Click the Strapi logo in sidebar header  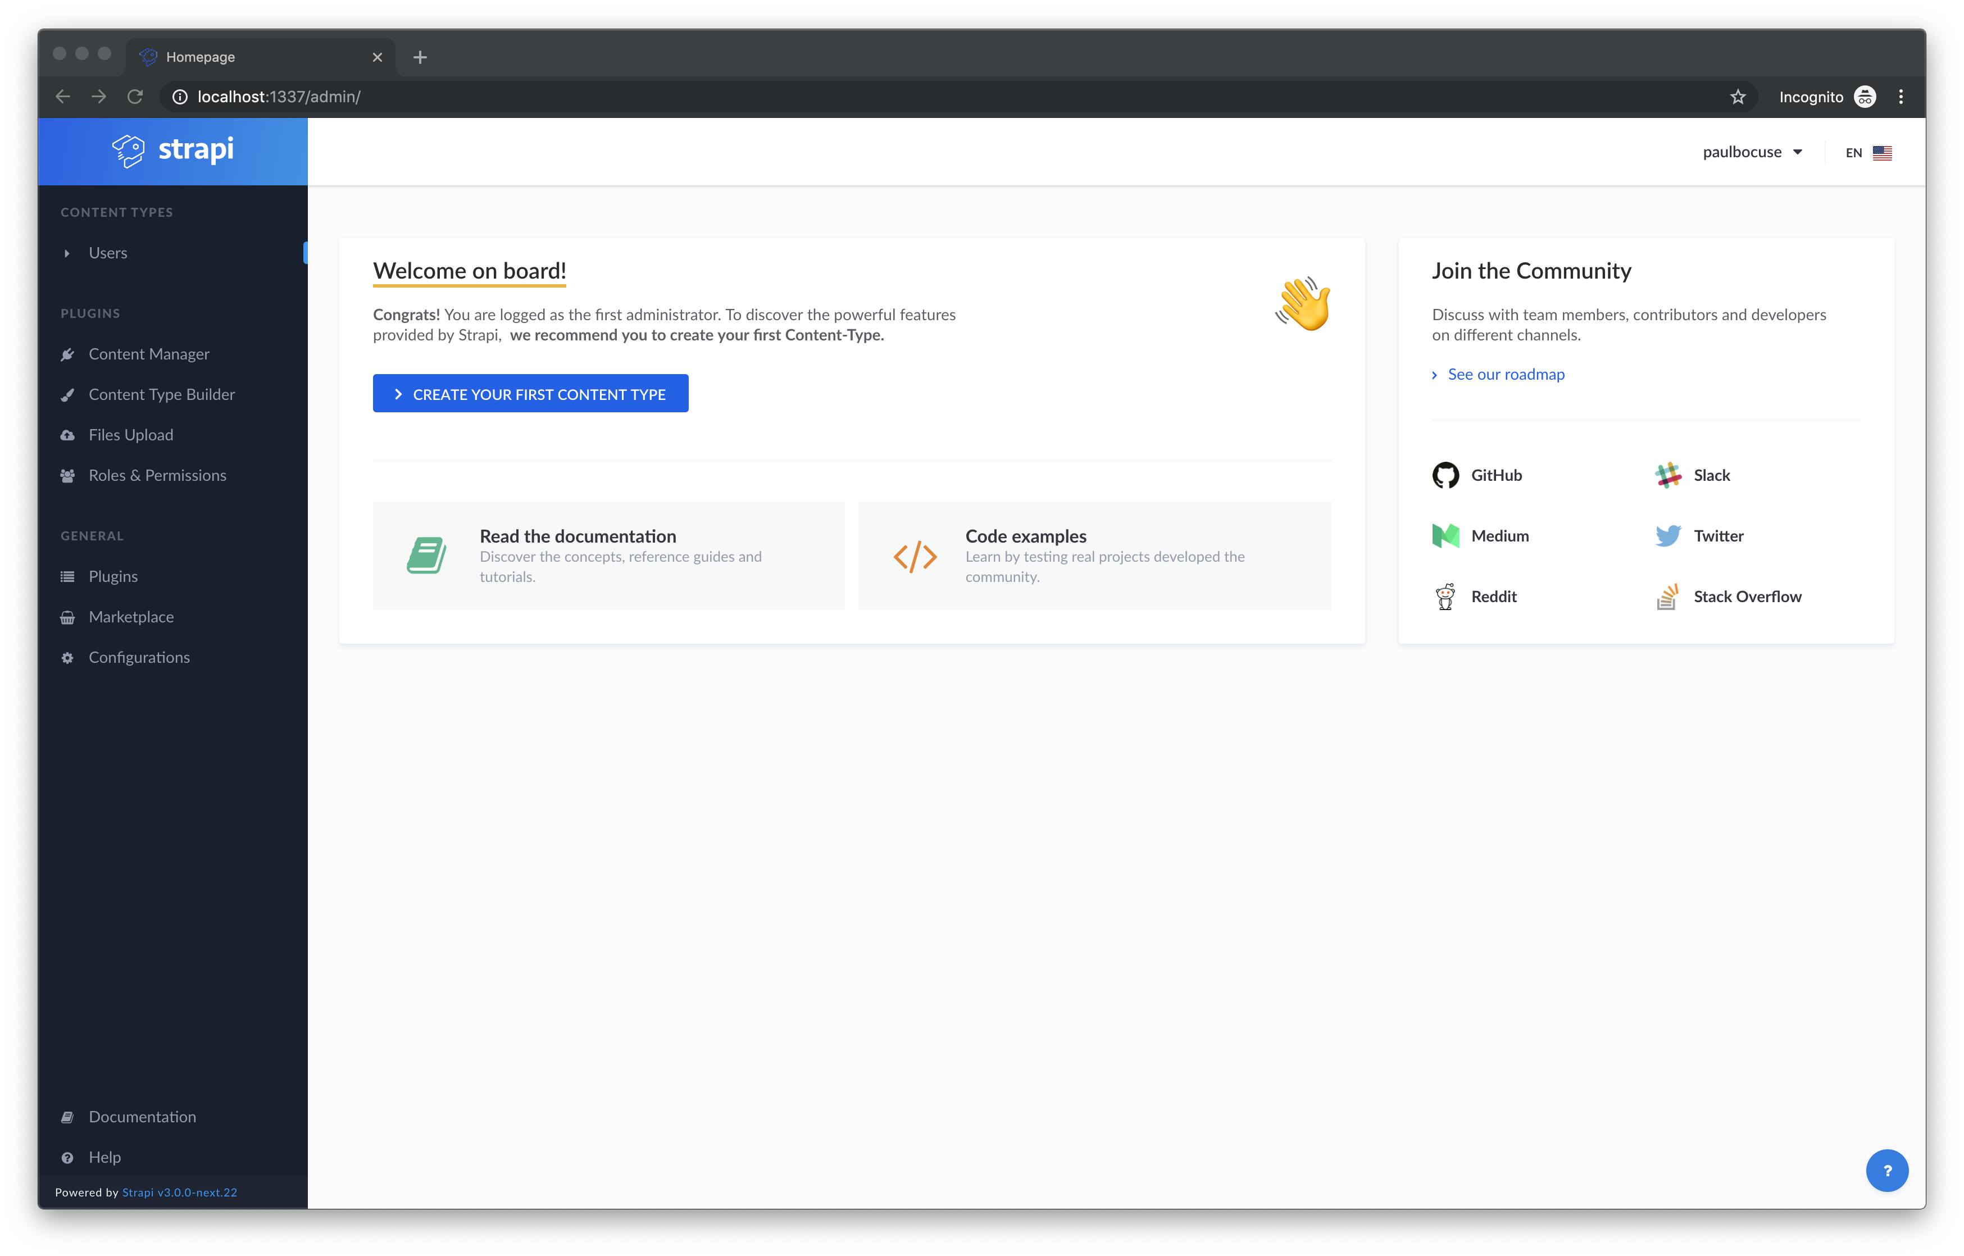173,150
